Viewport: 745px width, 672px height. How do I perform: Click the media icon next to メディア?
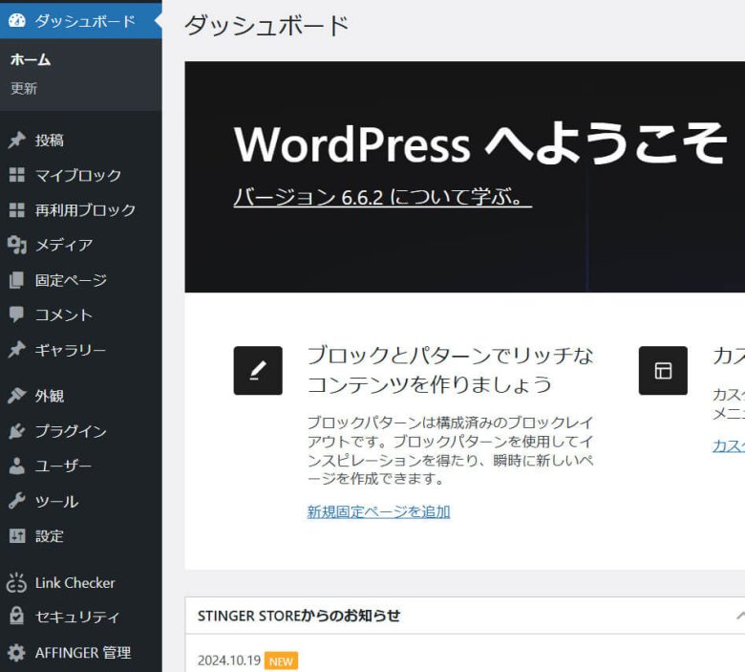click(x=16, y=246)
